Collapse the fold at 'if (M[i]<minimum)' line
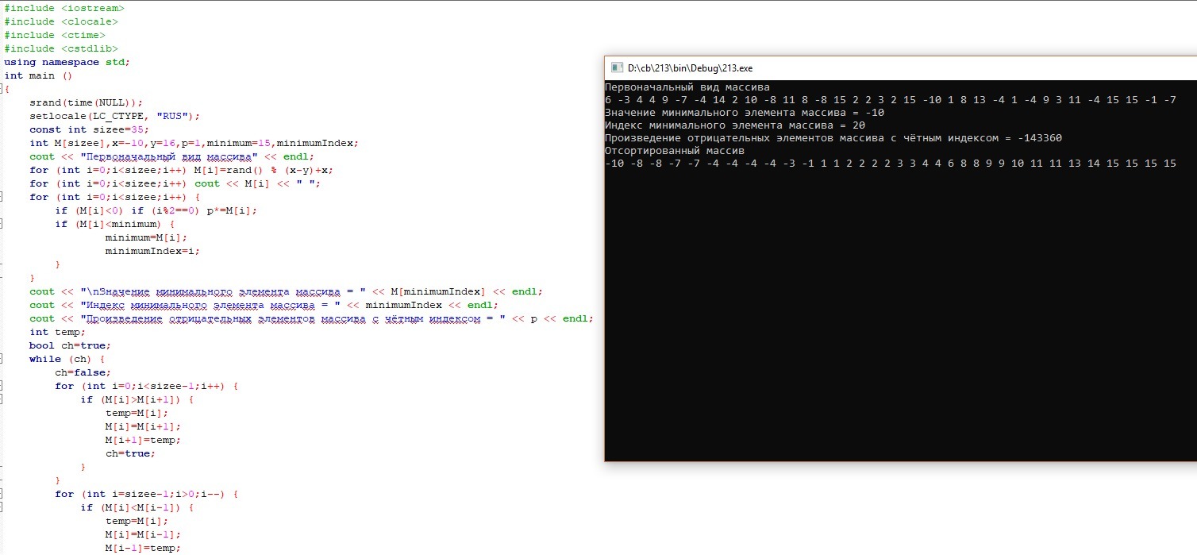The width and height of the screenshot is (1197, 555). pos(2,224)
